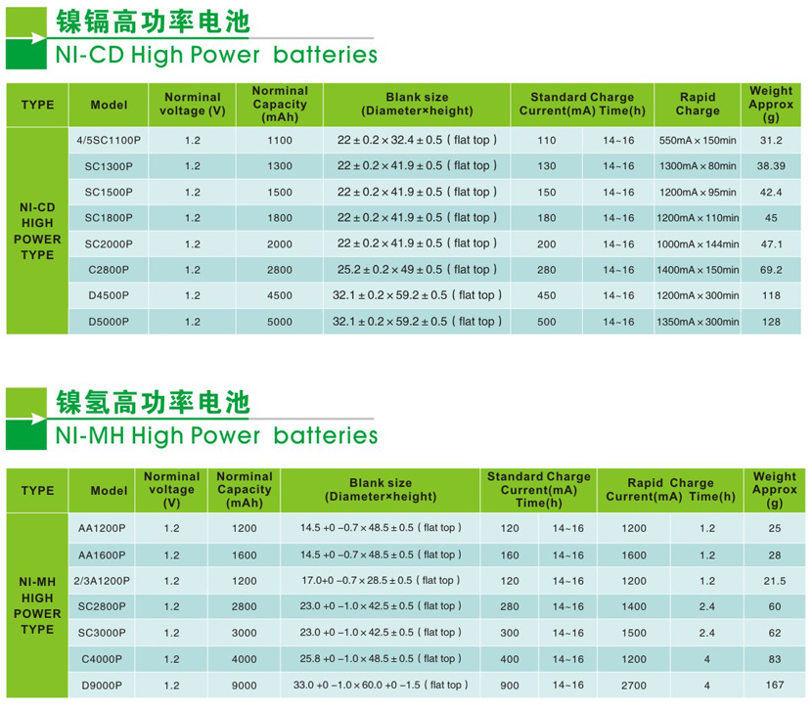Viewport: 812px width, 709px height.
Task: Click blank size 25.2 ± 0.2 × 49 ± 0.5
Action: (x=417, y=270)
